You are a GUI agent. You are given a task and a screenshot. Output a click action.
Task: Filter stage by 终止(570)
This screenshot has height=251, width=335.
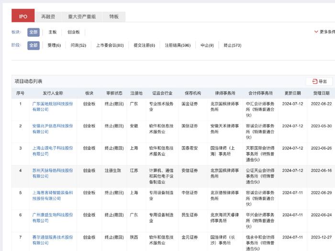(233, 46)
